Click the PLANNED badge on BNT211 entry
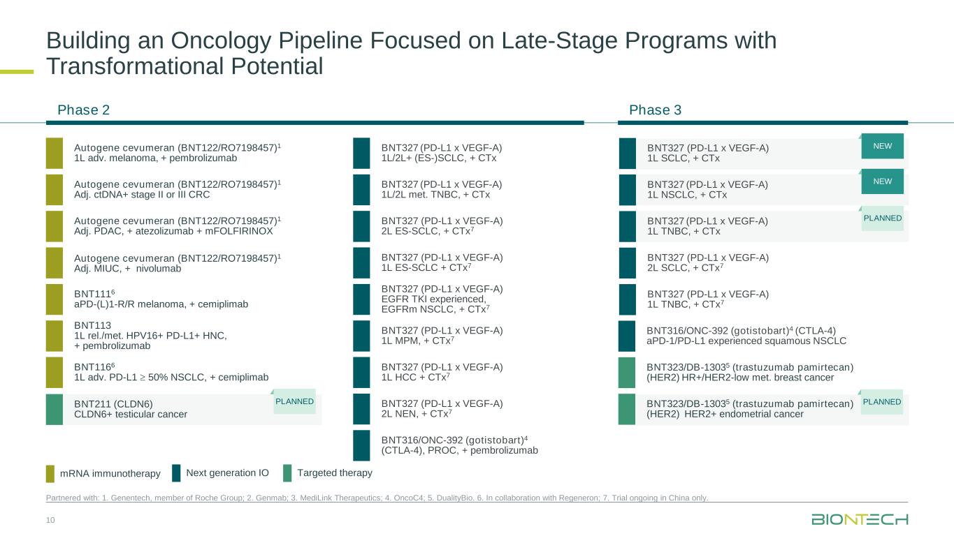Screen dimensions: 954x536 (x=294, y=401)
